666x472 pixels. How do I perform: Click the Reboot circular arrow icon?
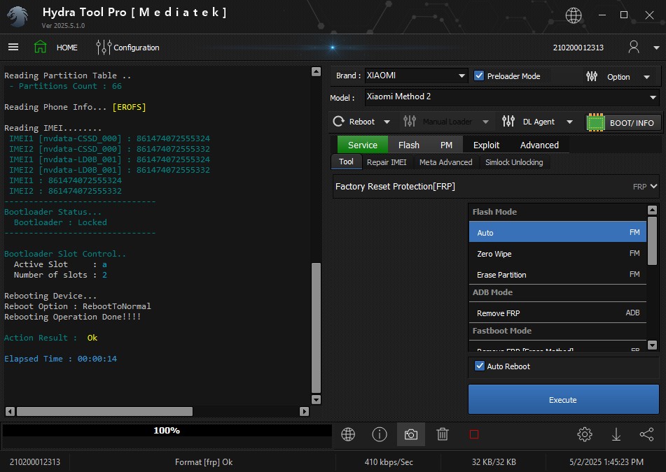pos(338,122)
